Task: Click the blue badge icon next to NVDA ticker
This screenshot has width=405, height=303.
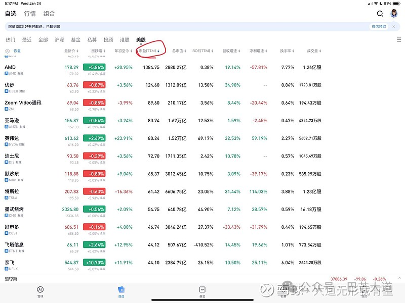Action: pyautogui.click(x=7, y=144)
